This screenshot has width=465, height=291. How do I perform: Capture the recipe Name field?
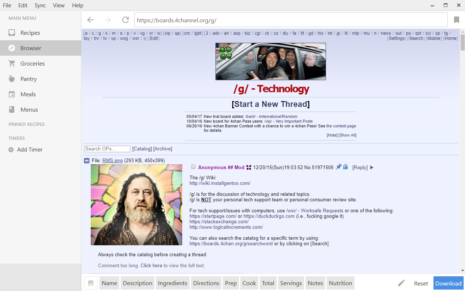[x=109, y=283]
